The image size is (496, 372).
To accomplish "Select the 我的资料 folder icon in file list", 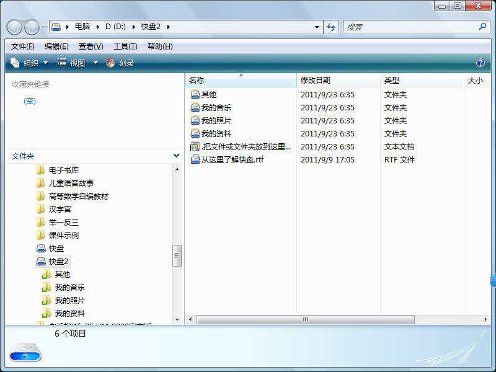I will click(x=195, y=133).
